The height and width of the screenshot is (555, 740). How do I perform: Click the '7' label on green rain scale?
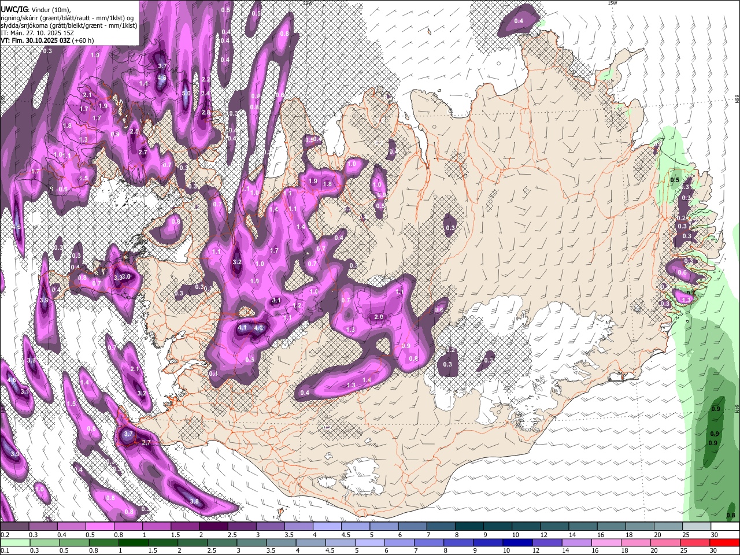416,550
